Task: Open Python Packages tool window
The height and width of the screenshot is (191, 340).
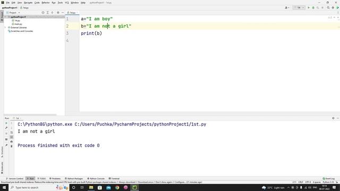Action: point(74,179)
